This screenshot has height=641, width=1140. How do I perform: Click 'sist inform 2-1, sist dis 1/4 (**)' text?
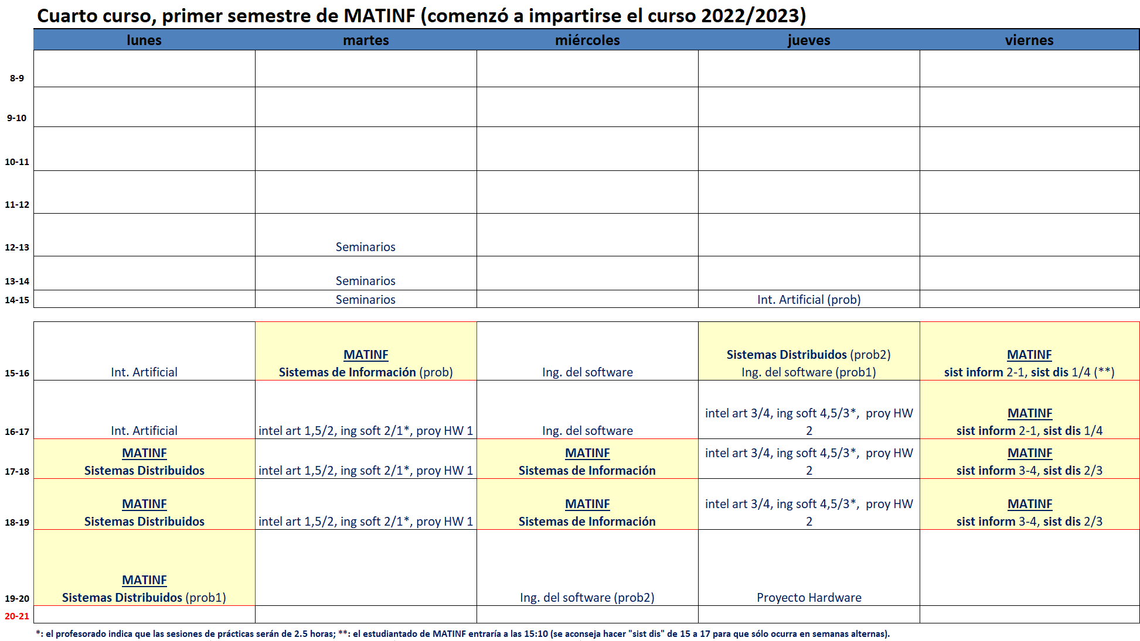click(x=1029, y=372)
